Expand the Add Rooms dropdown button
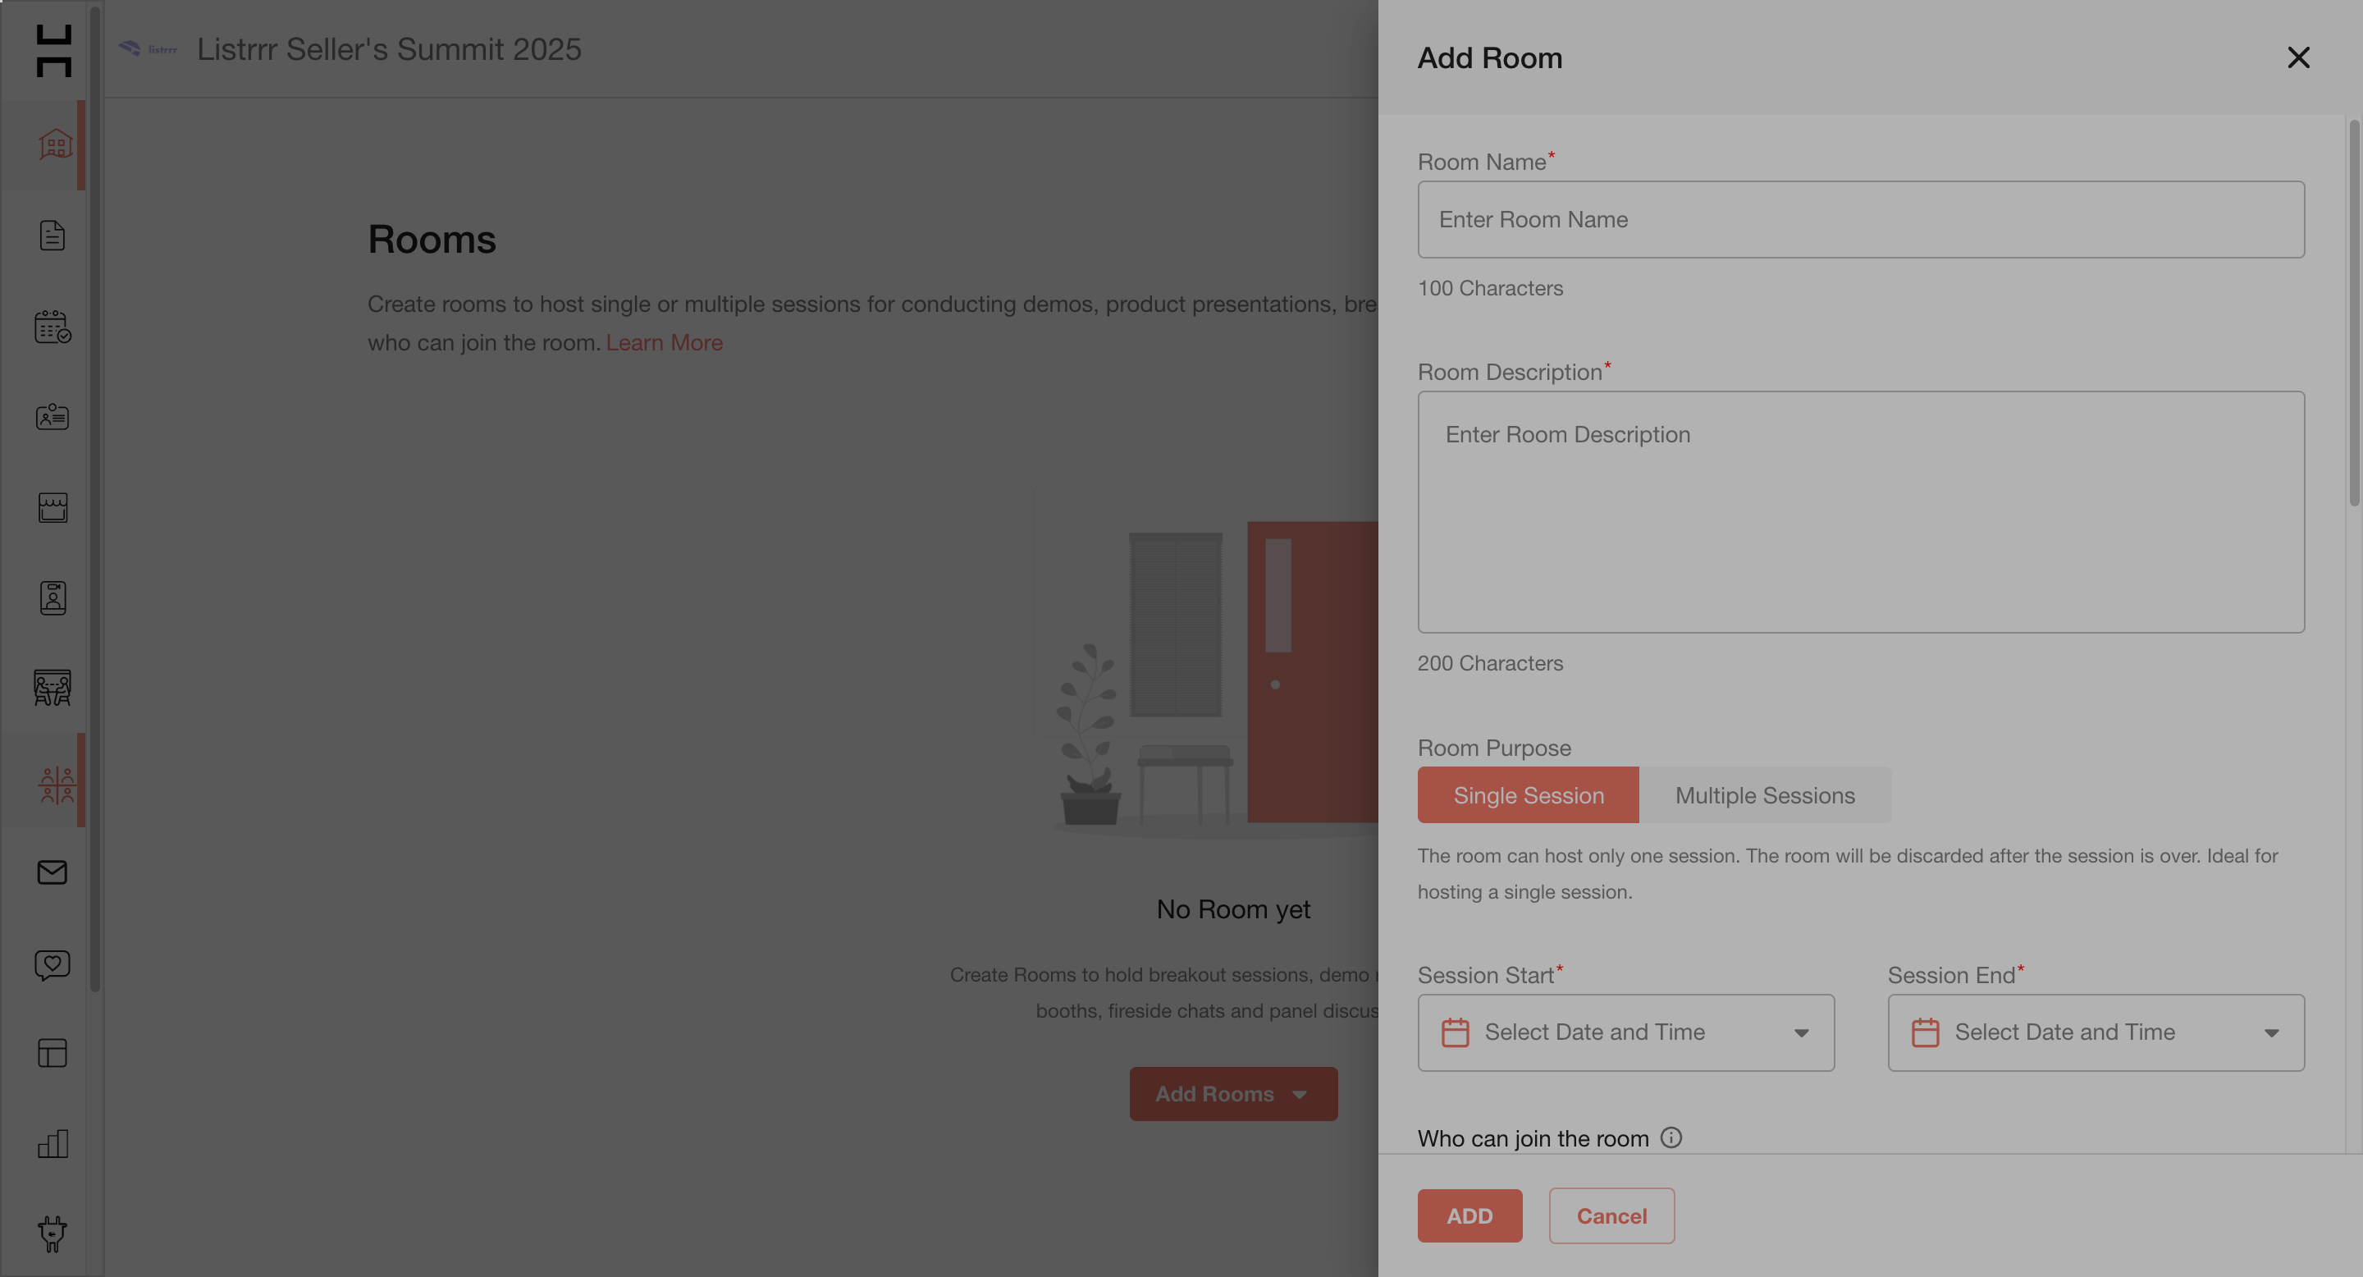This screenshot has width=2363, height=1277. [x=1233, y=1093]
